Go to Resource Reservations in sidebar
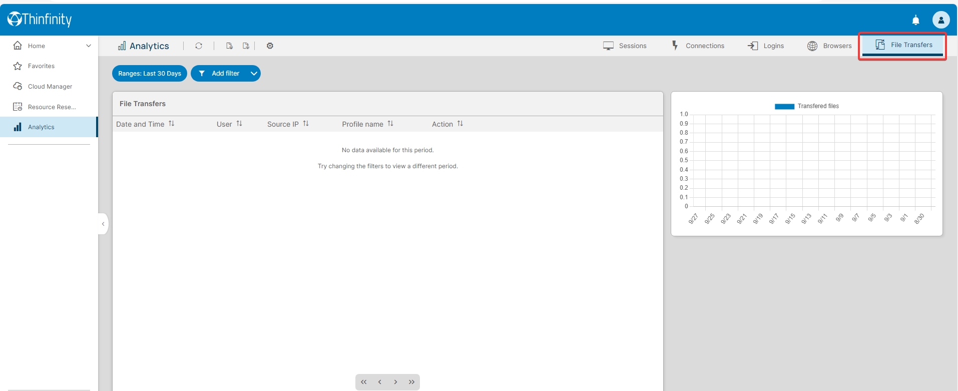This screenshot has width=958, height=391. [52, 107]
